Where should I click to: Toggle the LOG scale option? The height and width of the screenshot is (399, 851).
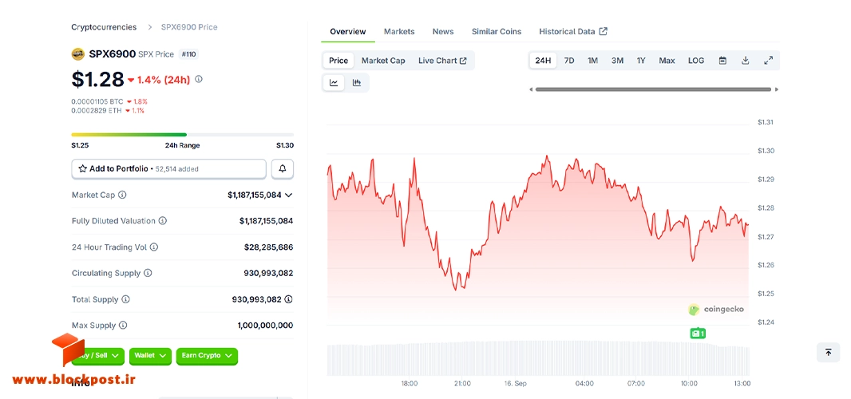pyautogui.click(x=696, y=61)
